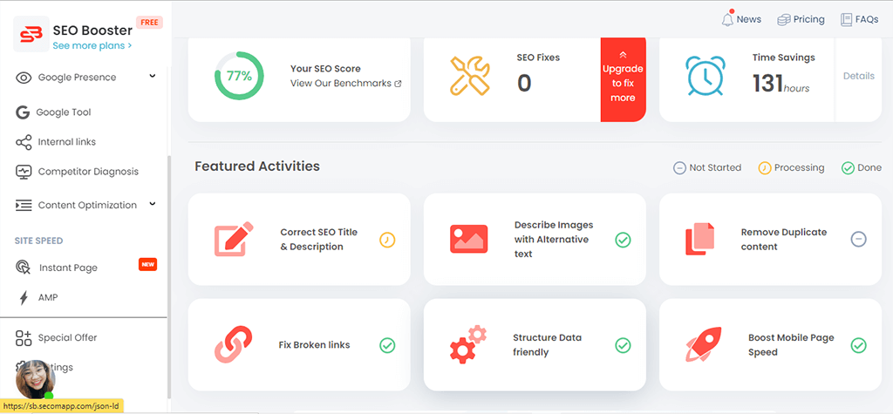
Task: Click the 131 hours value
Action: click(781, 84)
